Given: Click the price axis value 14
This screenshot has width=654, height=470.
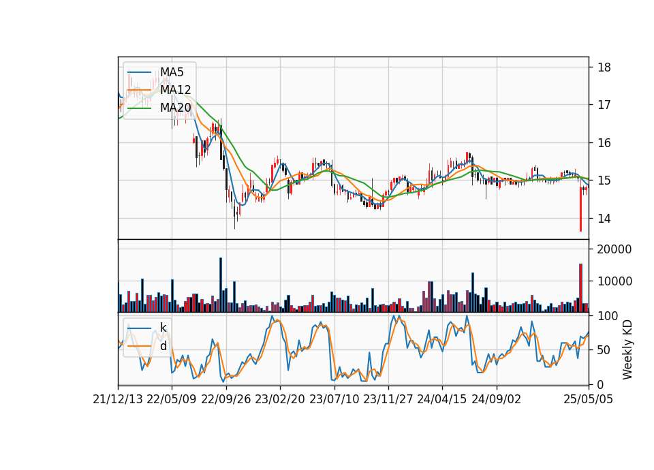Looking at the screenshot, I should (604, 219).
